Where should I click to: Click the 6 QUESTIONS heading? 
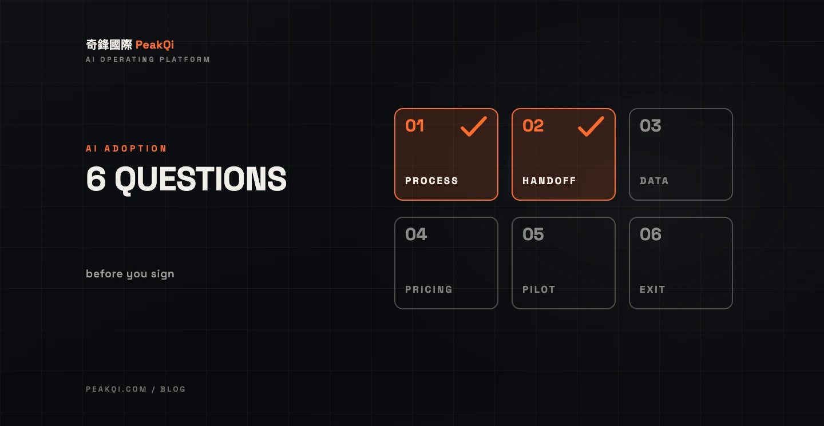point(186,179)
